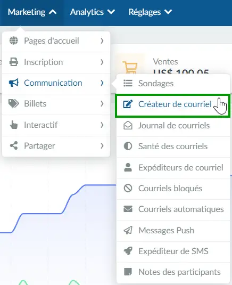This screenshot has width=232, height=285.
Task: Click the pointing hand icon beside Interactif
Action: [14, 125]
